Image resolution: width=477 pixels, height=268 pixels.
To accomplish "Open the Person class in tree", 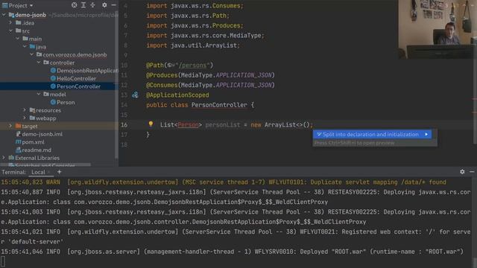I will [66, 103].
